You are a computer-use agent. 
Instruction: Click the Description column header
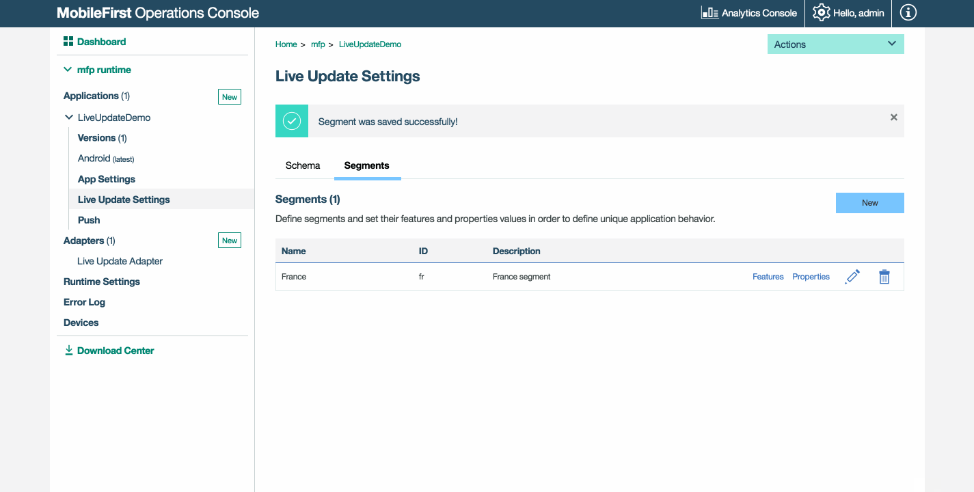(x=517, y=251)
